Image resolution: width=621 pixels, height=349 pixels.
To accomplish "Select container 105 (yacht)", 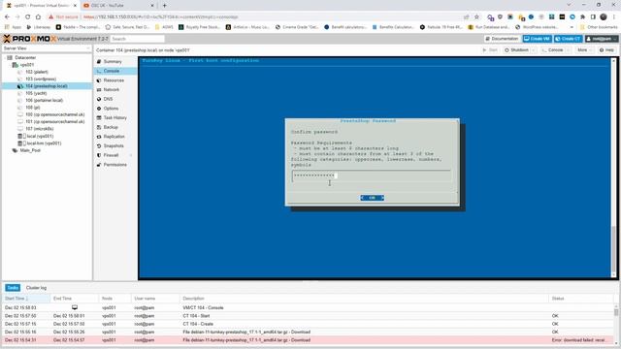I will click(x=36, y=93).
